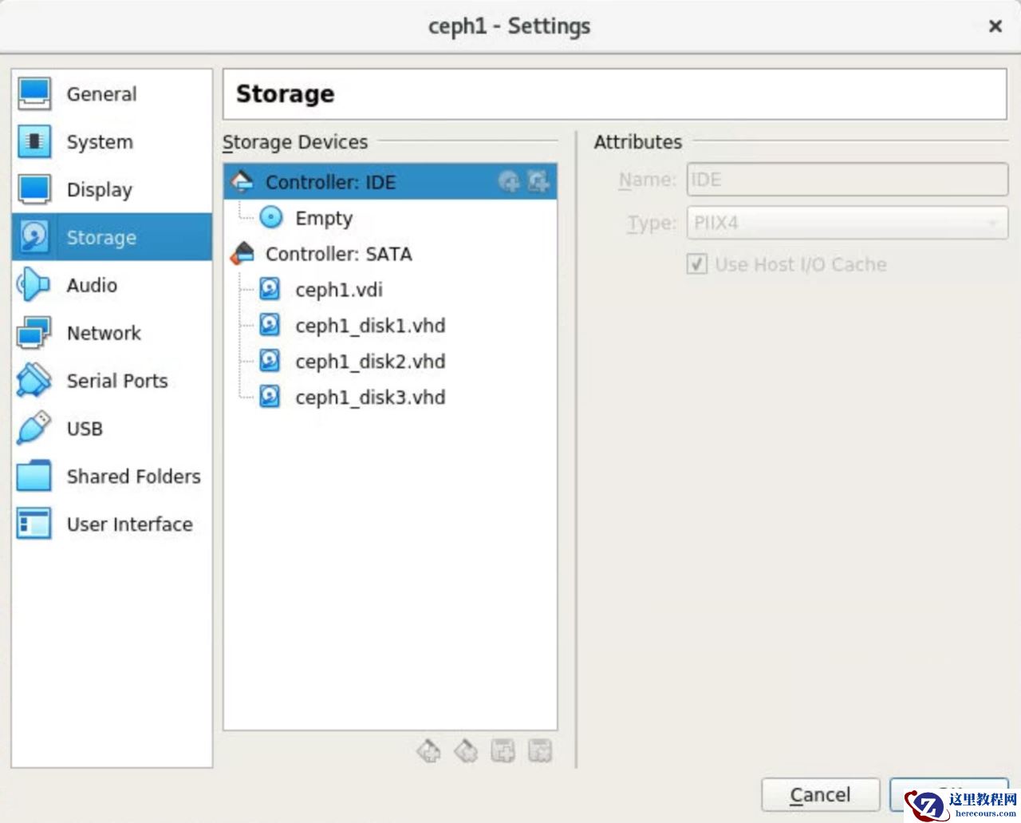Click hard disk icon beside ceph1_disk1.vhd
The width and height of the screenshot is (1021, 823).
click(270, 325)
